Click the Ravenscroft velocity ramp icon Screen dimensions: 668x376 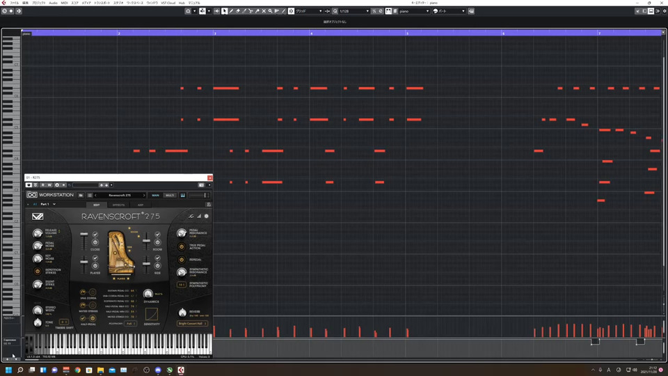[x=198, y=216]
